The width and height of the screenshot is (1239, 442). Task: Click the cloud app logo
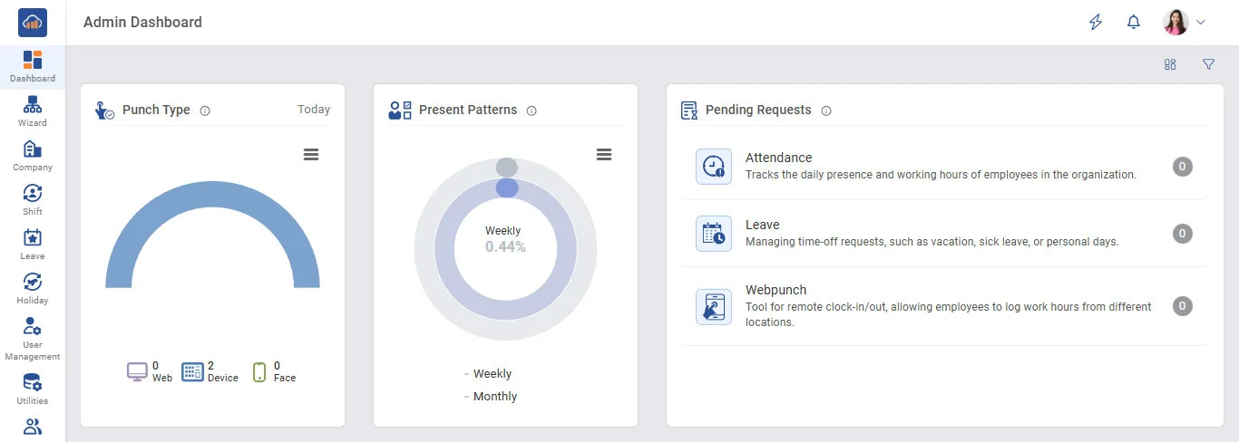coord(33,23)
